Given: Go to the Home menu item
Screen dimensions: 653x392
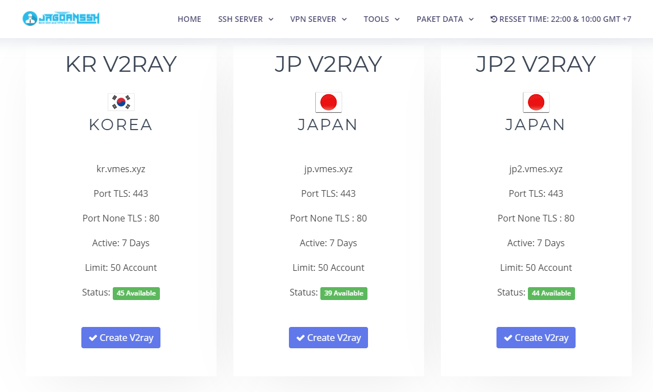Looking at the screenshot, I should 190,19.
